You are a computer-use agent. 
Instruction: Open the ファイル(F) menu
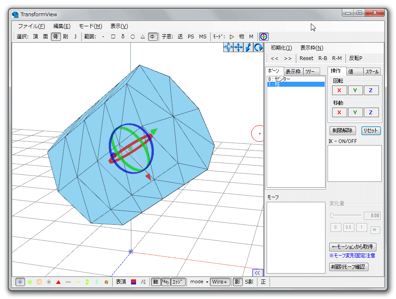click(31, 26)
